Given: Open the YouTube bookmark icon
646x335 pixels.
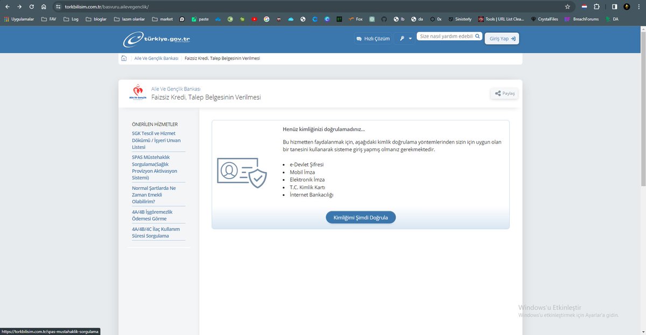Looking at the screenshot, I should coord(254,19).
